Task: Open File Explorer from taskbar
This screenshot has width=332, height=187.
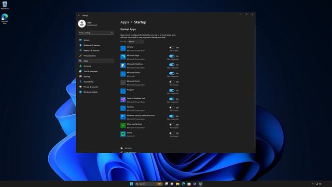Action: pyautogui.click(x=177, y=184)
